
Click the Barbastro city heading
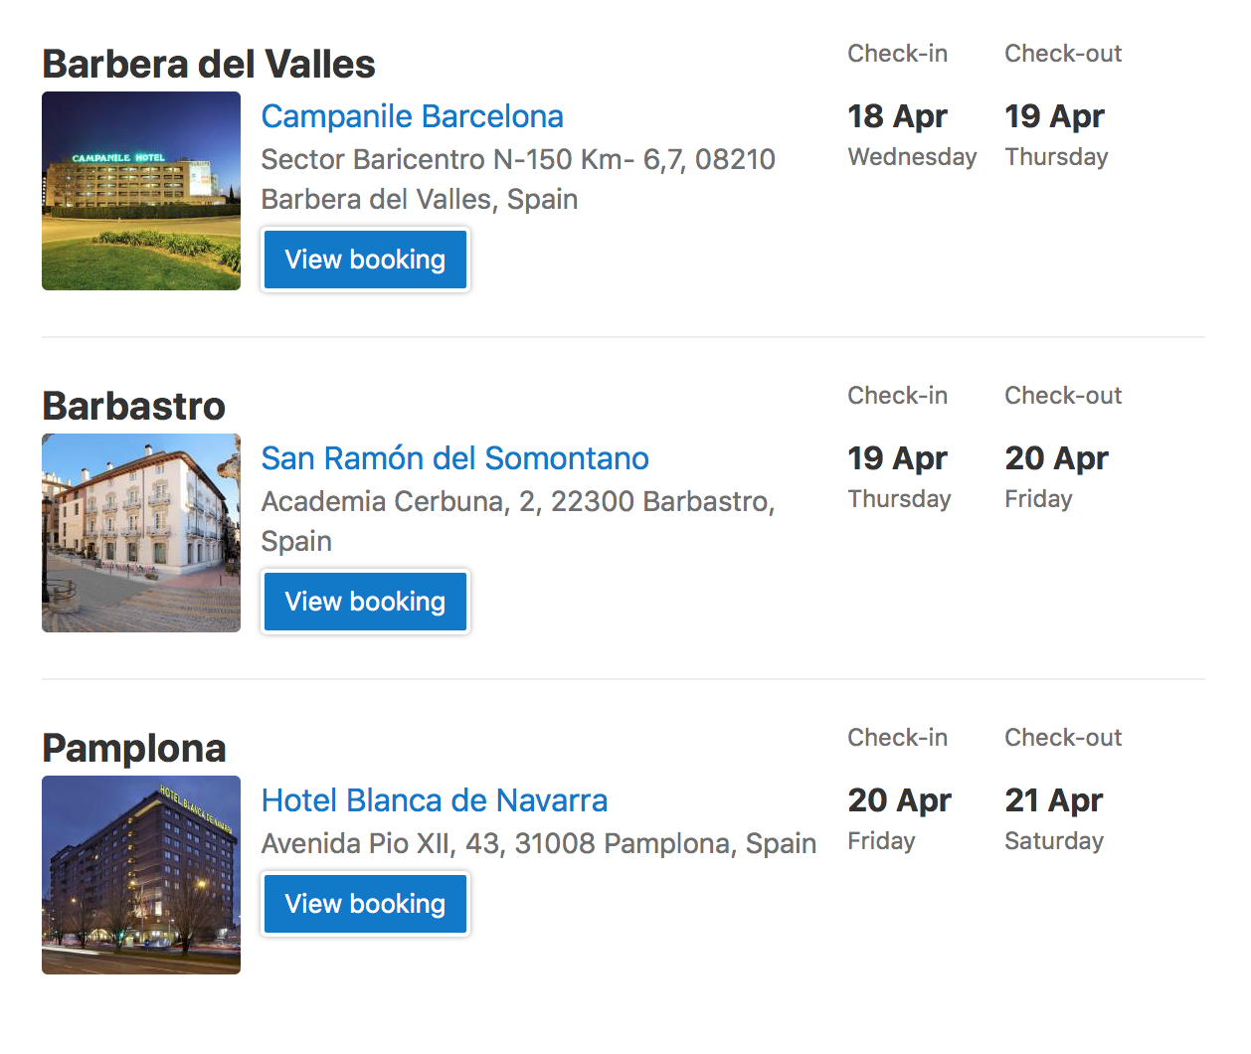pyautogui.click(x=134, y=407)
